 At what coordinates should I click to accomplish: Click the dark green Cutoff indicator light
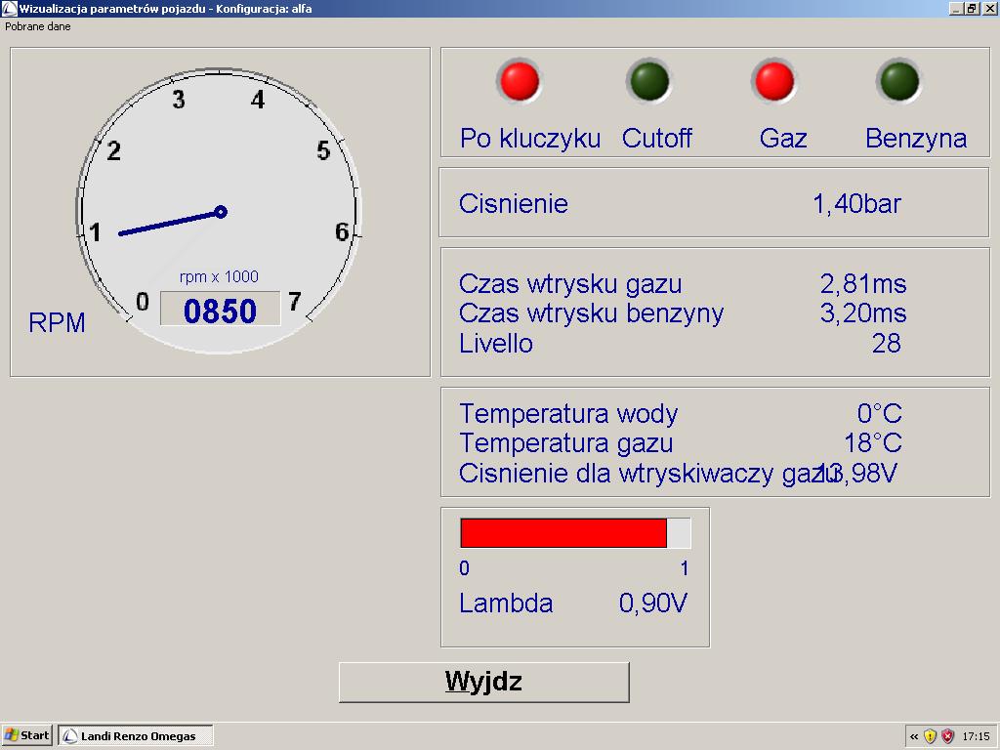tap(649, 81)
